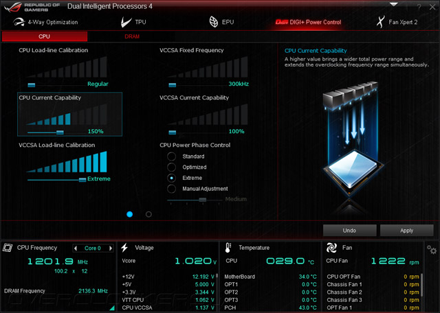Click the VCCSA Fixed Frequency slider handle
The width and height of the screenshot is (440, 313).
click(x=173, y=85)
